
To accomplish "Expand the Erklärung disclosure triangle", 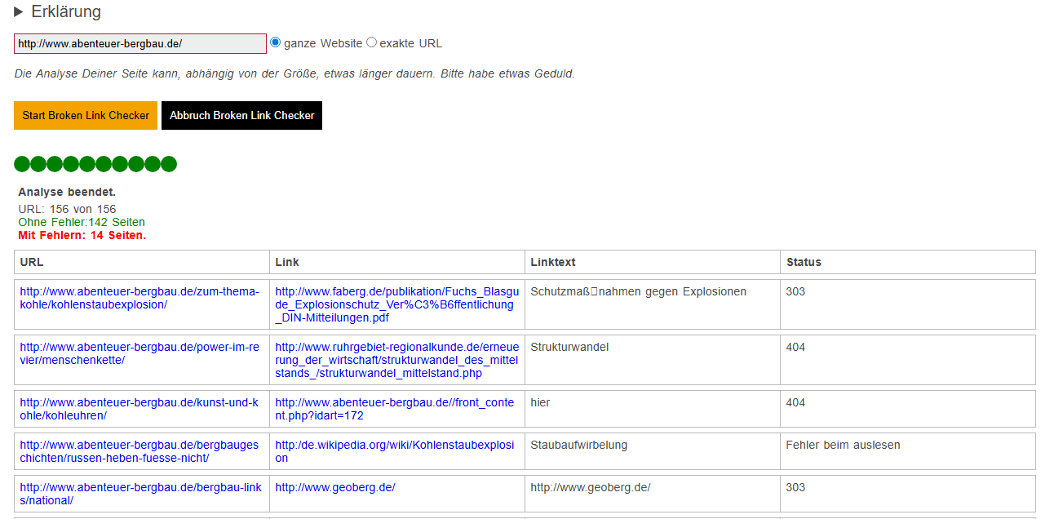I will (x=20, y=12).
